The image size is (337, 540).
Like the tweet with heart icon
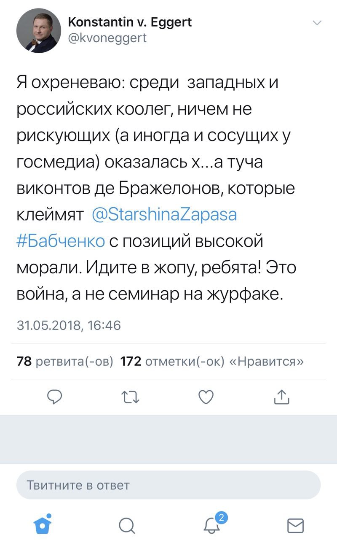pos(206,397)
